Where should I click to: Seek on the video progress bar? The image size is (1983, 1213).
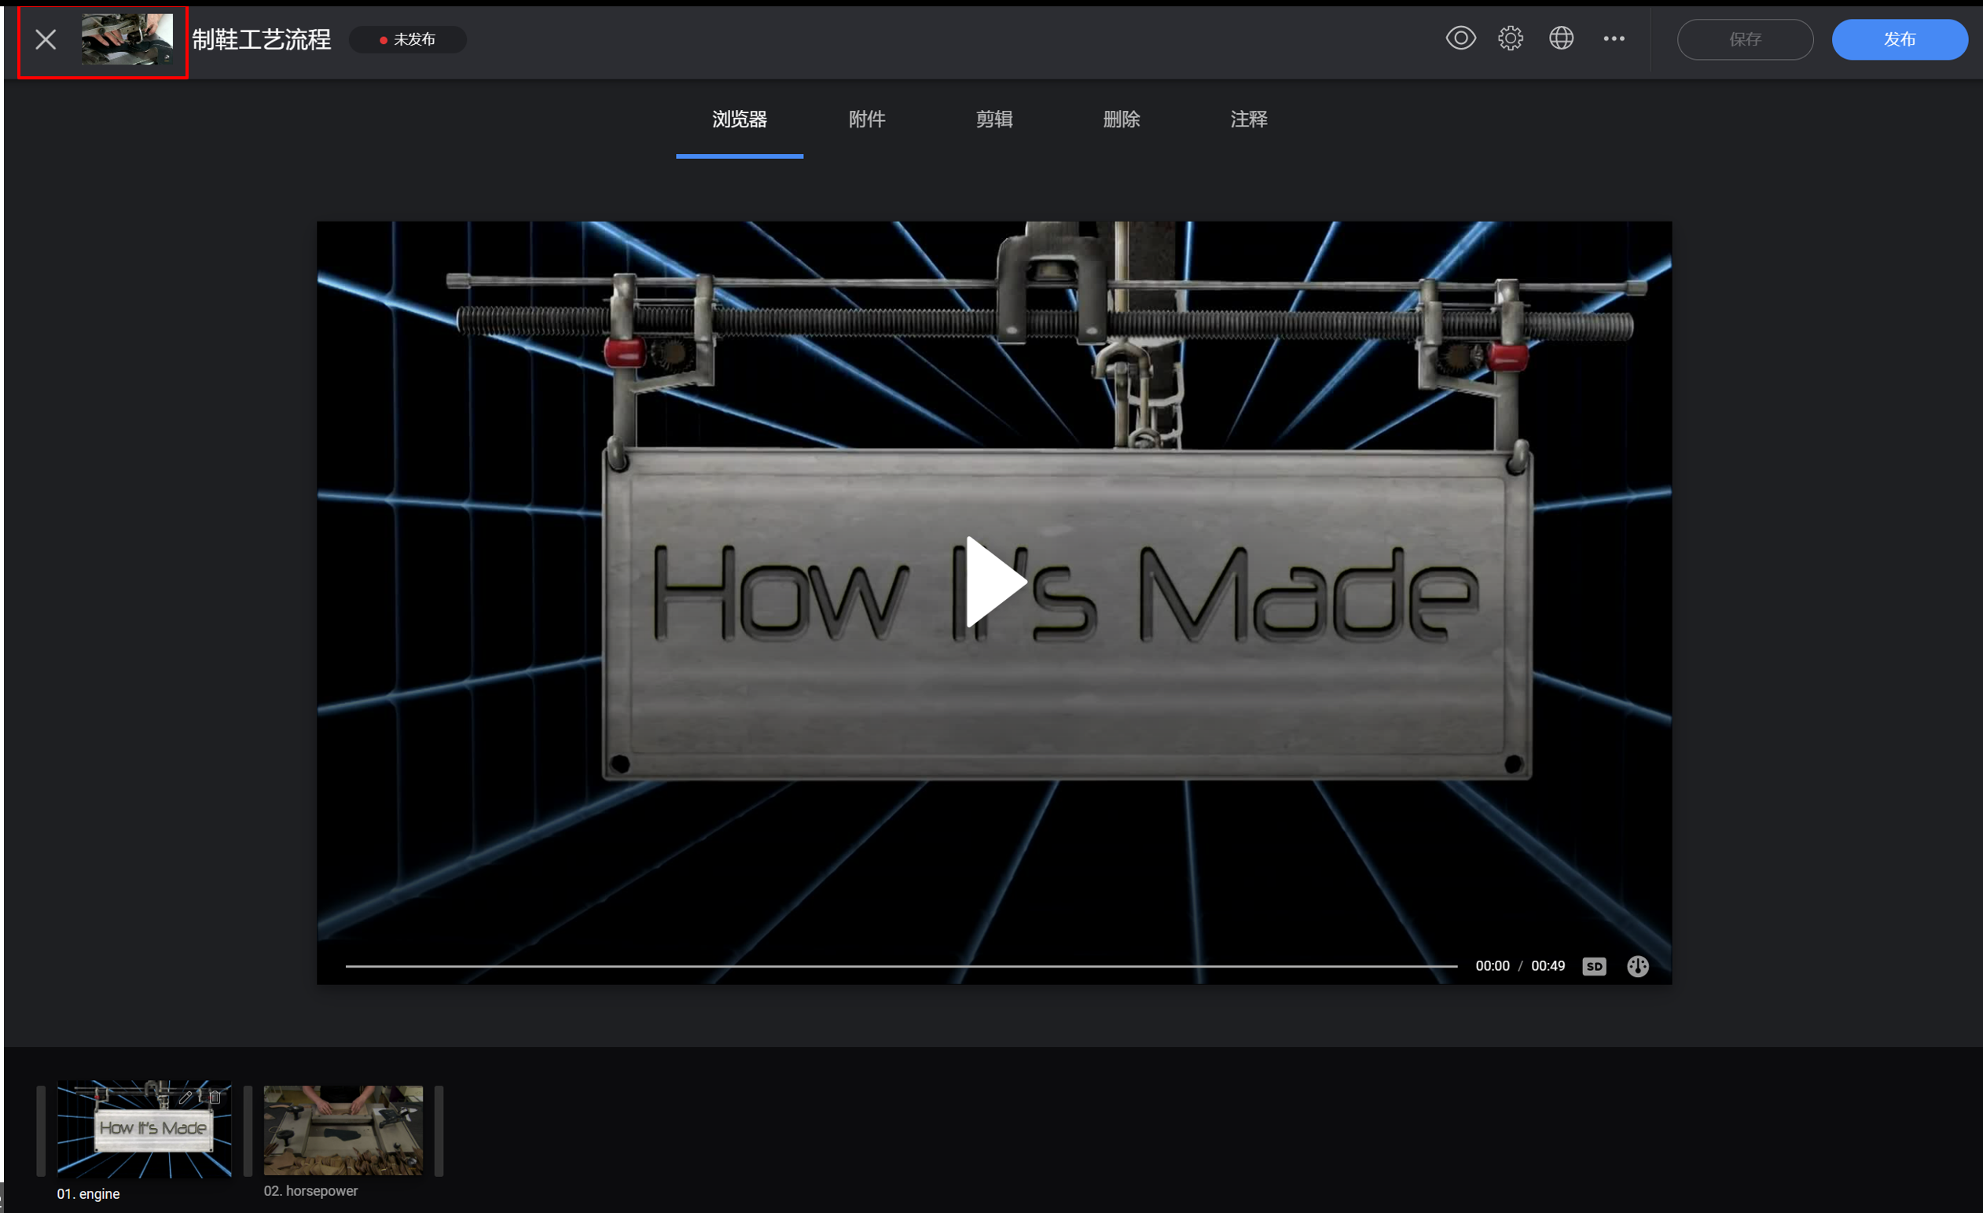(901, 965)
